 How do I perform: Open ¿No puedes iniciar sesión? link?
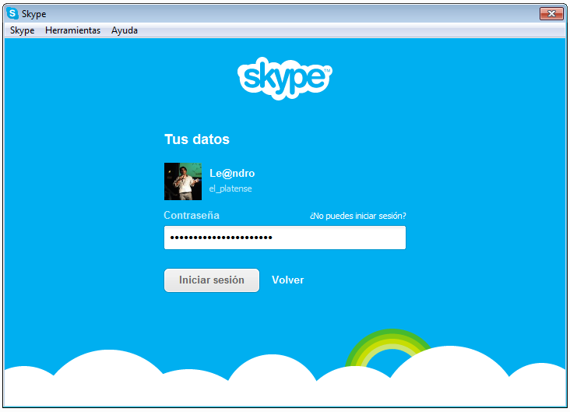click(x=357, y=216)
